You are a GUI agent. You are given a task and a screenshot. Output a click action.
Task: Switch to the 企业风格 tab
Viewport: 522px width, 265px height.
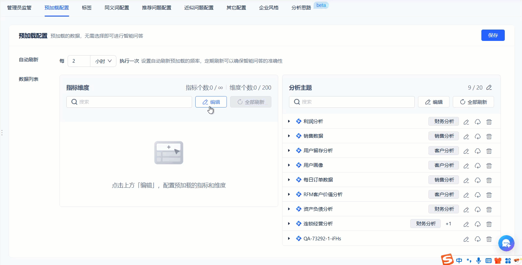[269, 7]
